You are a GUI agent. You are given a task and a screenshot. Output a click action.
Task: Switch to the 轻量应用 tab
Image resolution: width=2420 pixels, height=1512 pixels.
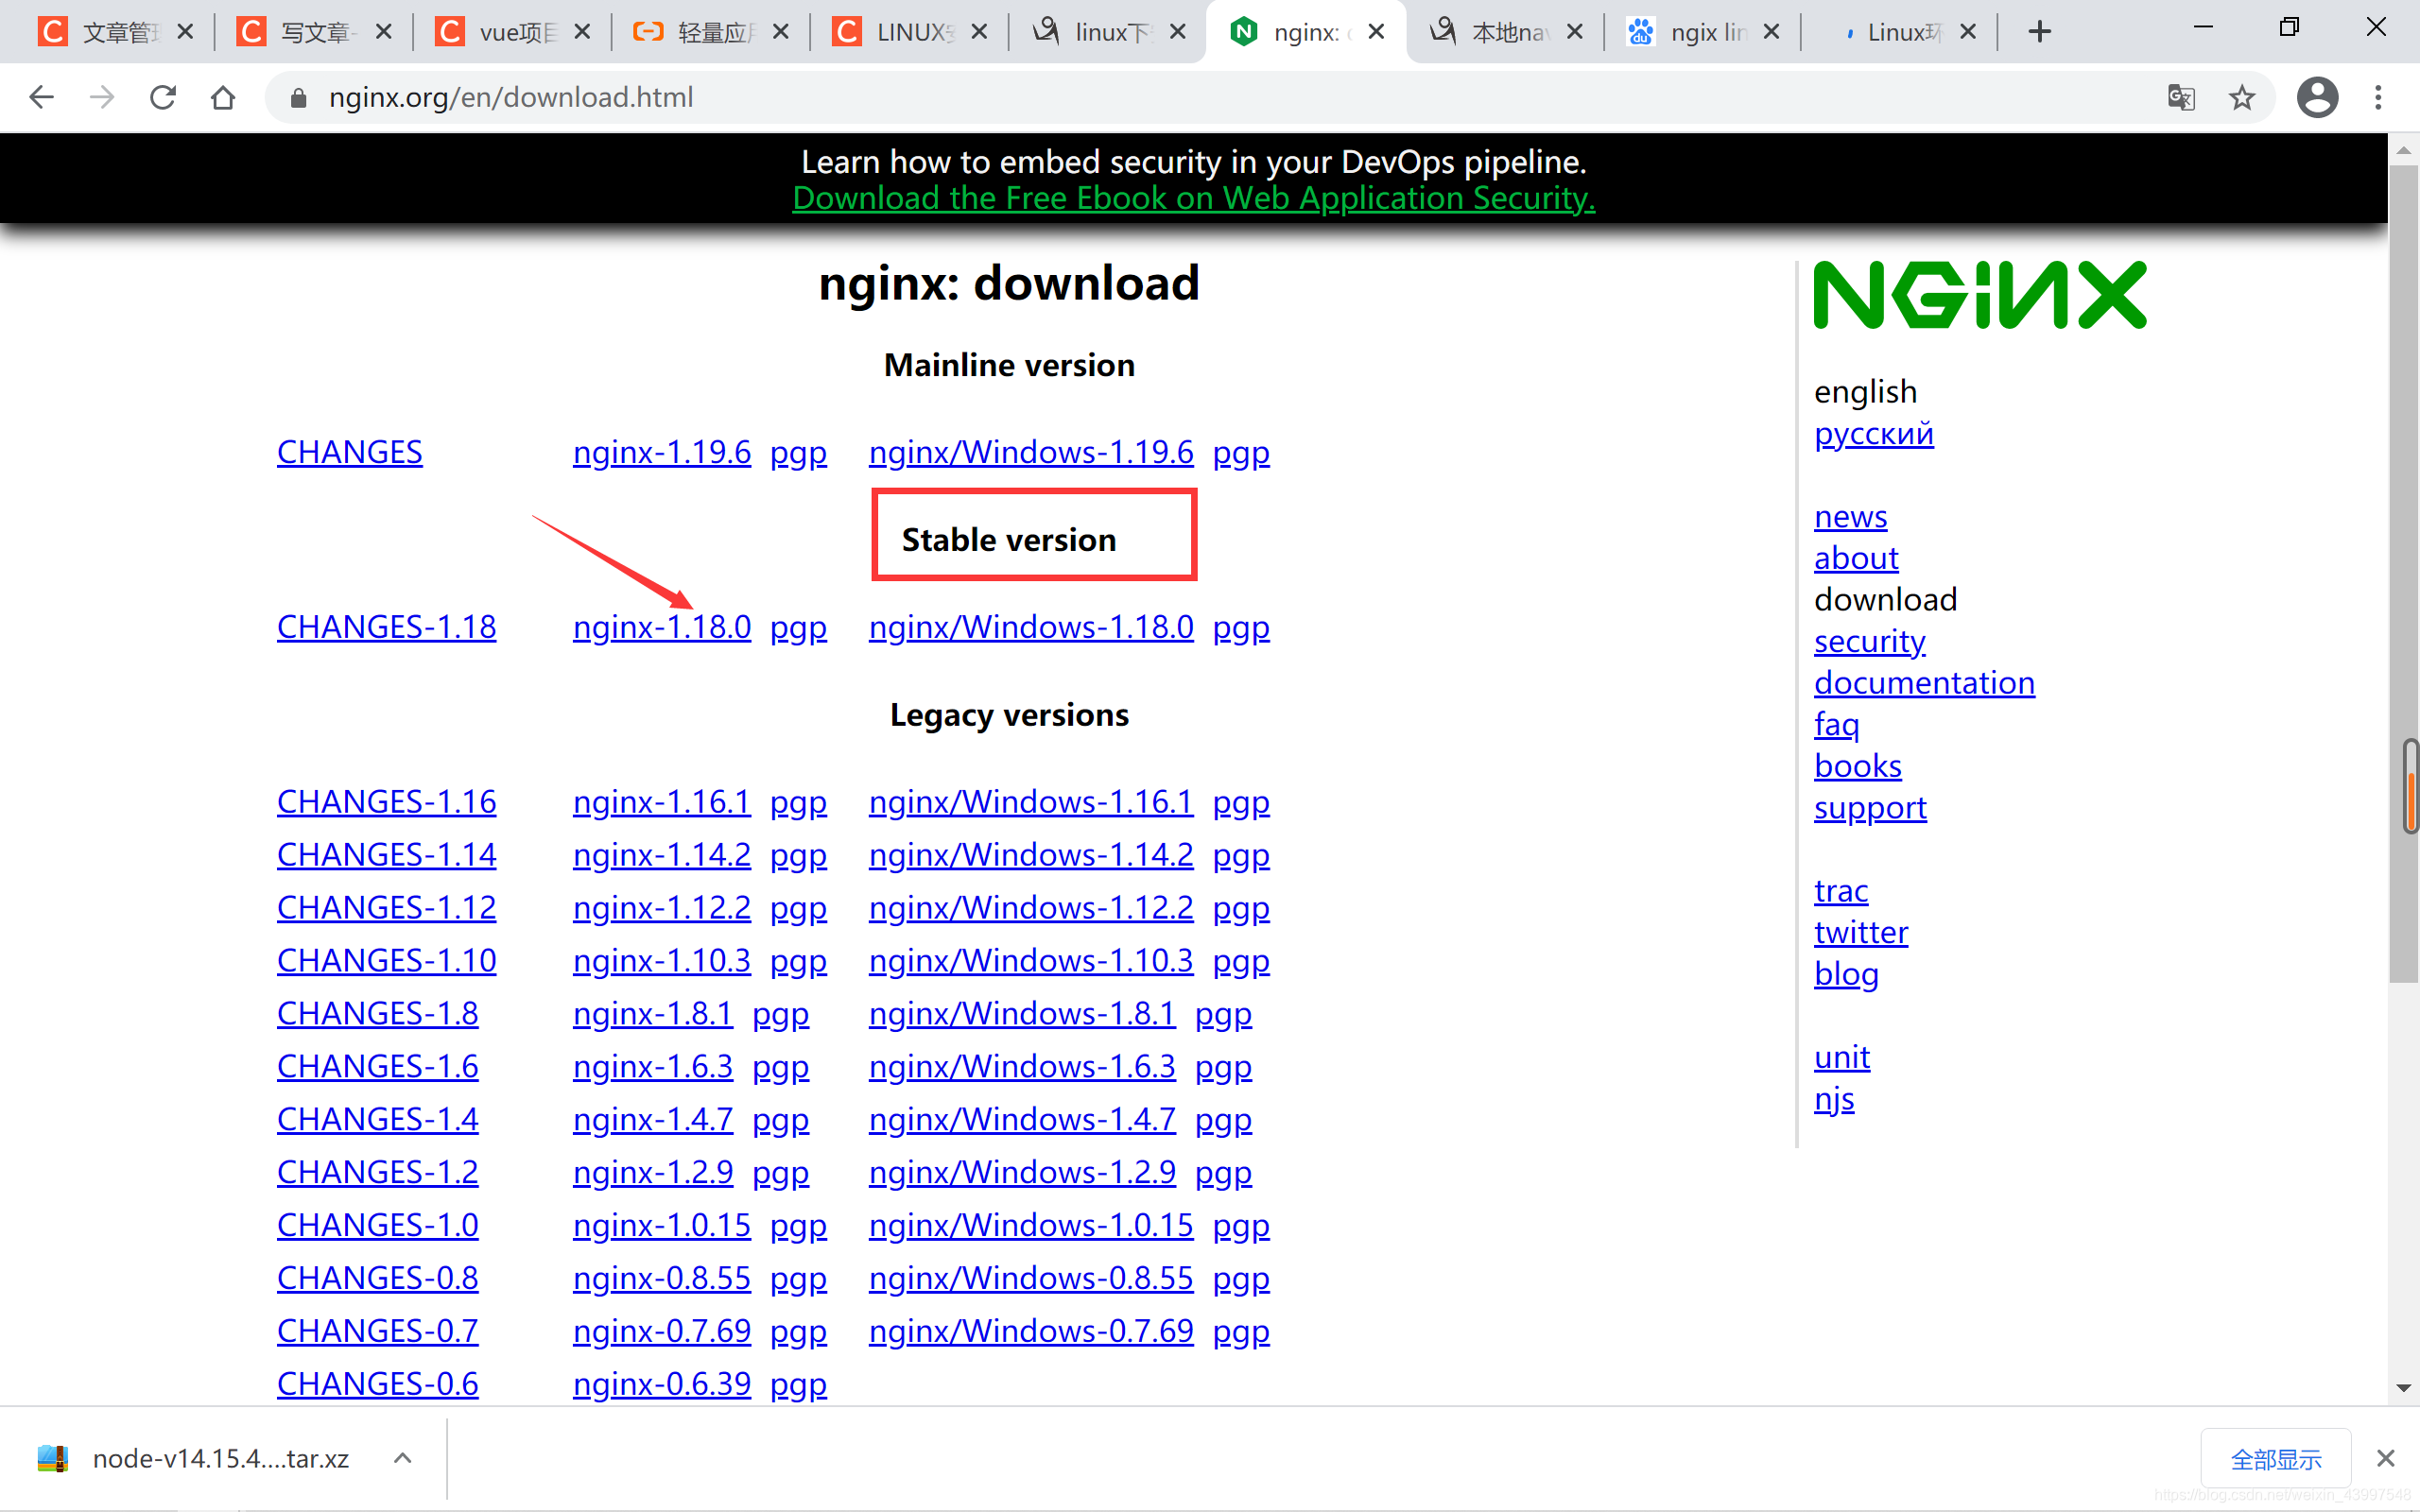[712, 32]
